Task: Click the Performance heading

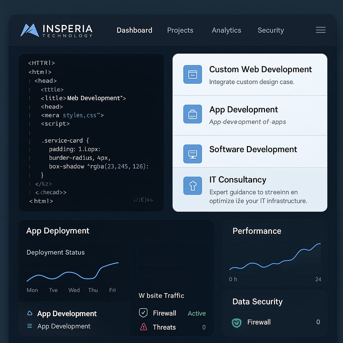Action: click(257, 231)
